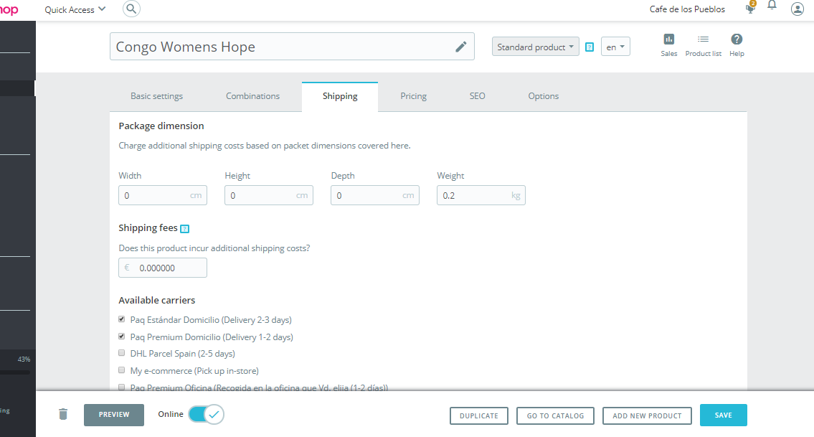Click the Duplicate button
This screenshot has width=814, height=437.
tap(478, 415)
